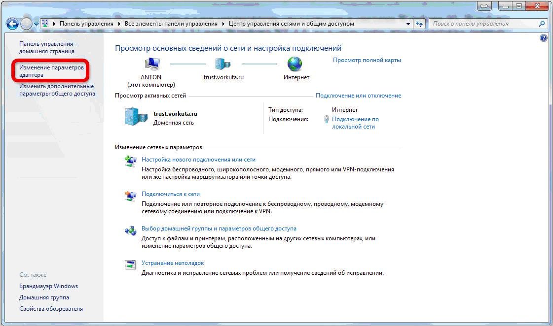Viewport: 553px width, 326px height.
Task: Click the search magnifier icon
Action: click(x=542, y=24)
